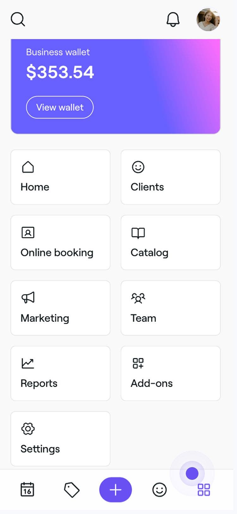
Task: Select the grid menu tab icon
Action: 204,490
